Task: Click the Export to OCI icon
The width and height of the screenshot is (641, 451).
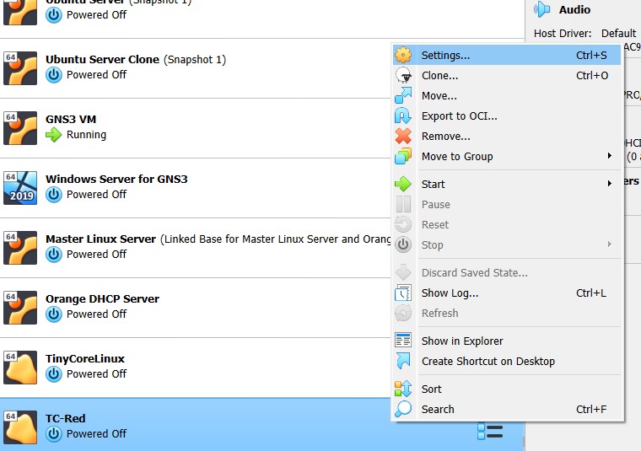Action: click(x=403, y=116)
